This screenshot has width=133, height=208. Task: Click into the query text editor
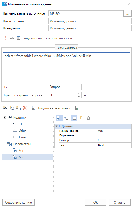(x=66, y=66)
